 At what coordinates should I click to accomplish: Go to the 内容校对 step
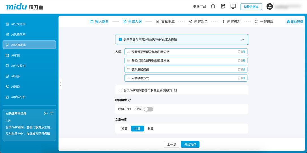[x=231, y=22]
